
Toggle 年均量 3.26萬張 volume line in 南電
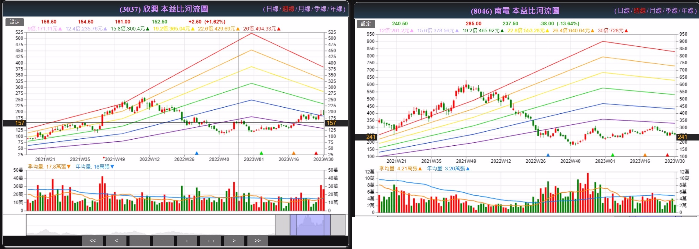click(x=448, y=169)
